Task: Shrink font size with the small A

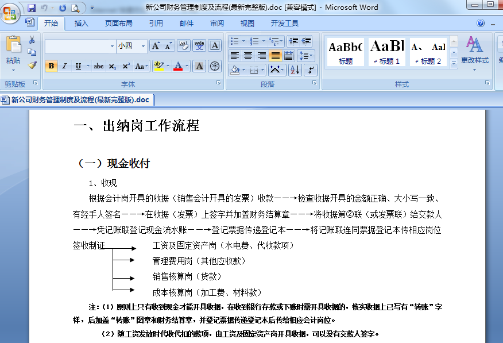Action: (x=168, y=46)
